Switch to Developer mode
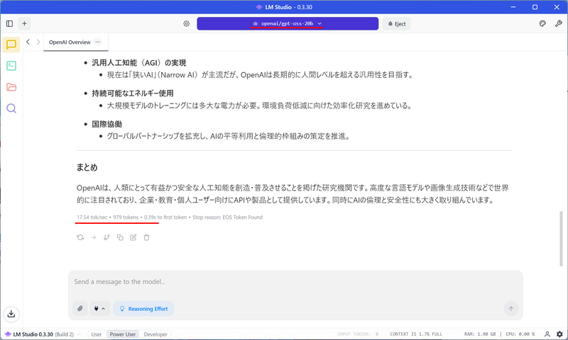This screenshot has height=340, width=568. coord(155,334)
